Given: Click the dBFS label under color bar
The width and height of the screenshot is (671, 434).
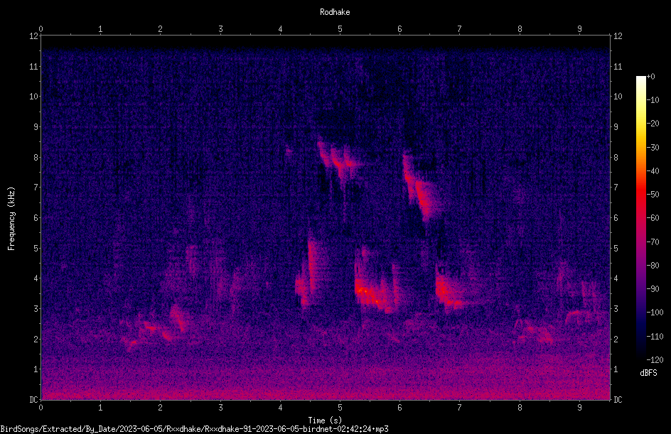Looking at the screenshot, I should 648,373.
